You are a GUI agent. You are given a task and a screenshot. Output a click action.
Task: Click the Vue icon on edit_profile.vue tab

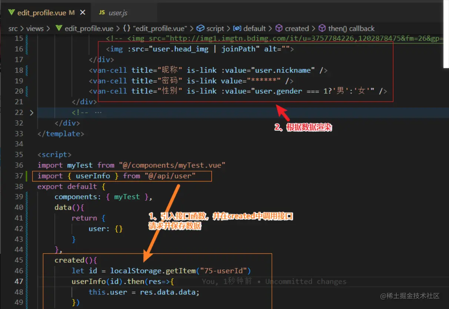(12, 13)
